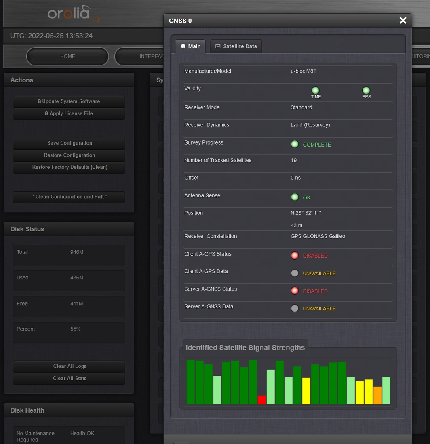The width and height of the screenshot is (430, 444).
Task: Click the orange signal strength bar
Action: [377, 395]
